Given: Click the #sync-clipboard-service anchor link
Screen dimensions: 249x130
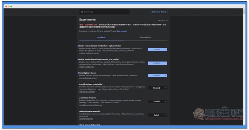Looking at the screenshot, I should pyautogui.click(x=88, y=78).
